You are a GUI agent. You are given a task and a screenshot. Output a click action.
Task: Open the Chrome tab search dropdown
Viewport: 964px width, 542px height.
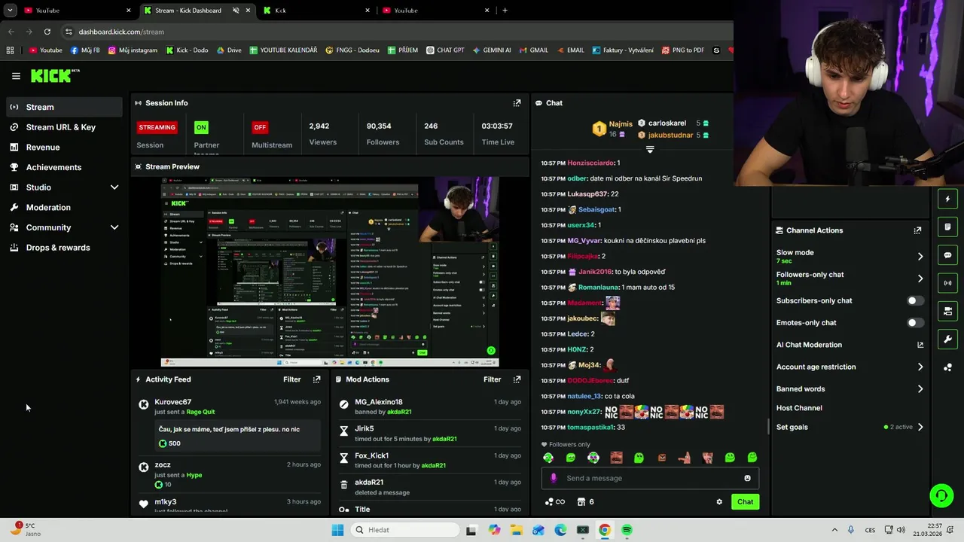(10, 11)
